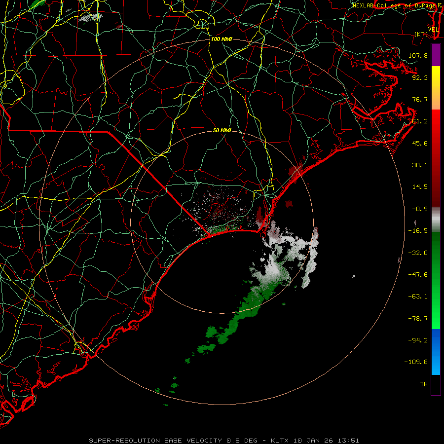Click the NEXLAB-College of DuPage label
444x444 pixels.
tap(395, 5)
